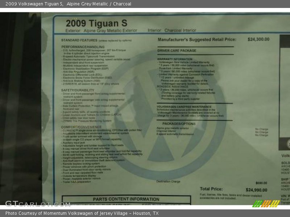Viewport: 290px width, 217px height.
Task: Click the 'PERFORMANCE/HANDLING' heading
Action: coord(83,47)
